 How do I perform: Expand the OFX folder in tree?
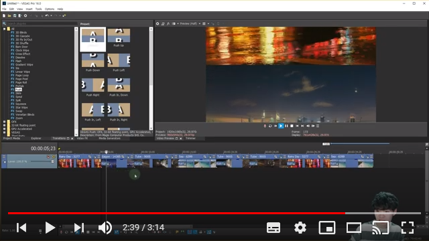pos(5,122)
